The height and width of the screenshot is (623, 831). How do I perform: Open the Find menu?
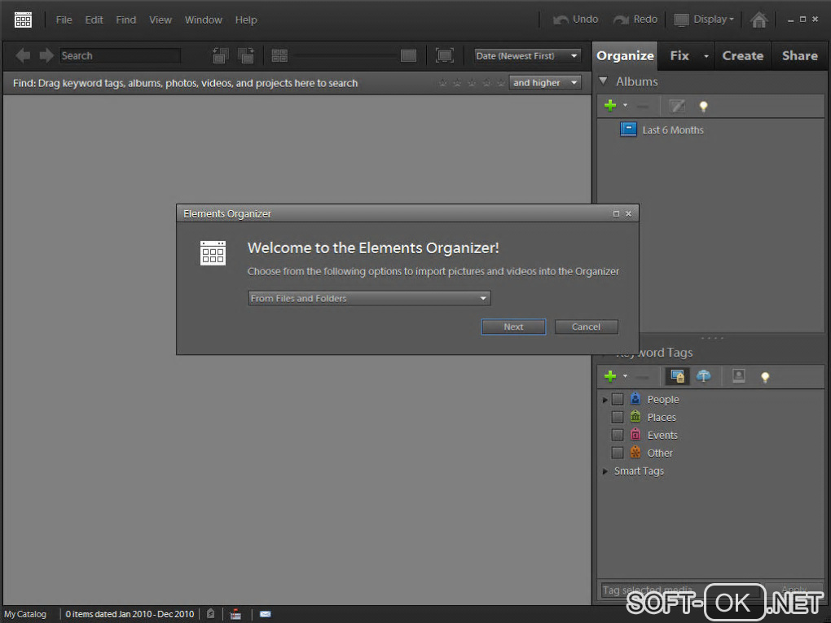pyautogui.click(x=125, y=20)
